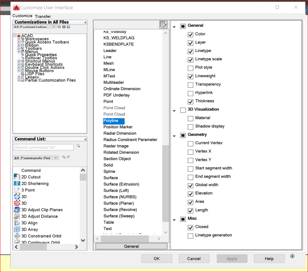Collapse the Geometry property category
Image resolution: width=308 pixels, height=272 pixels.
pos(175,136)
